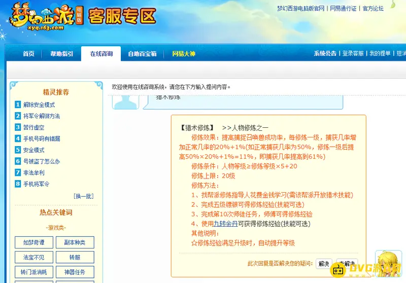Open 我的提单 link
This screenshot has width=406, height=283.
[380, 53]
